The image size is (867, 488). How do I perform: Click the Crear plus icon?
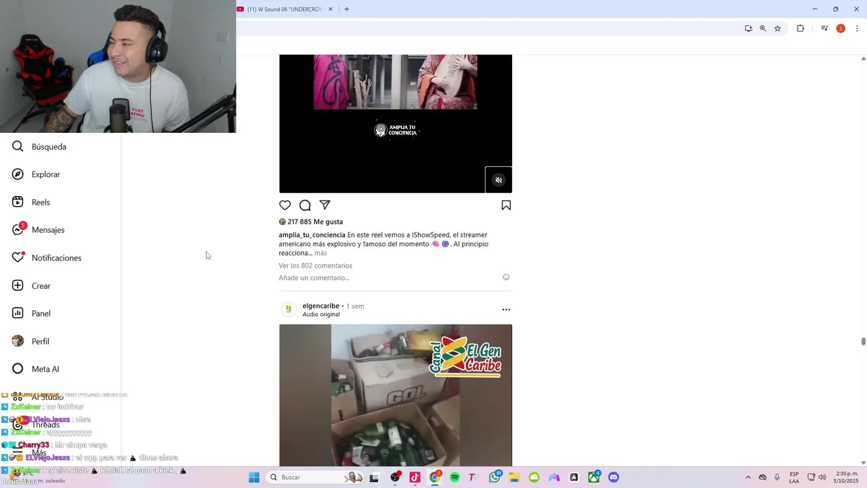18,285
